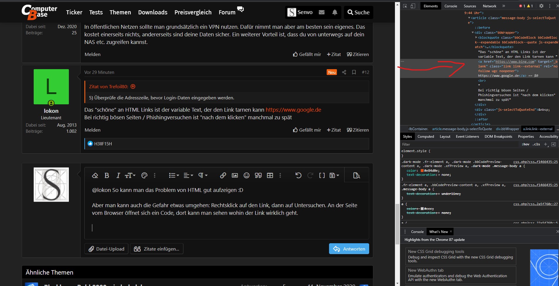
Task: Activate the DevTools inspect-element cursor
Action: pyautogui.click(x=405, y=6)
